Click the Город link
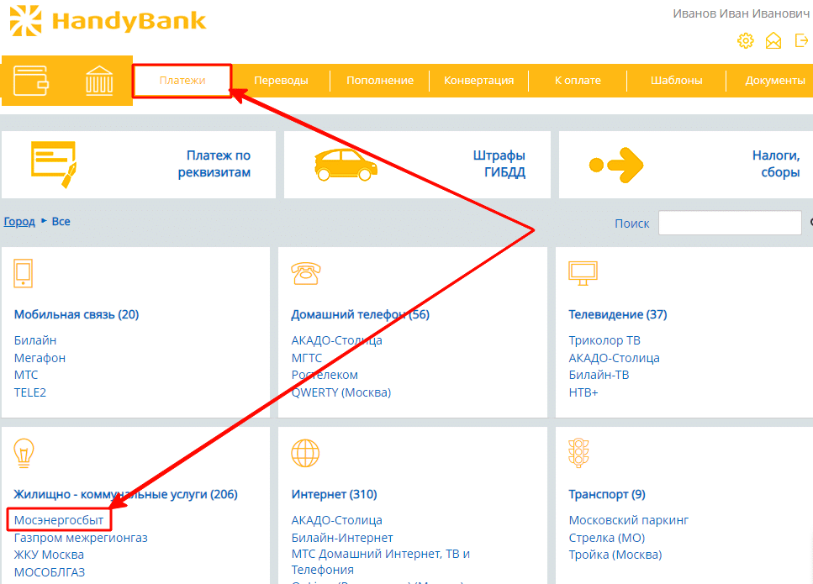The image size is (813, 584). pos(19,222)
